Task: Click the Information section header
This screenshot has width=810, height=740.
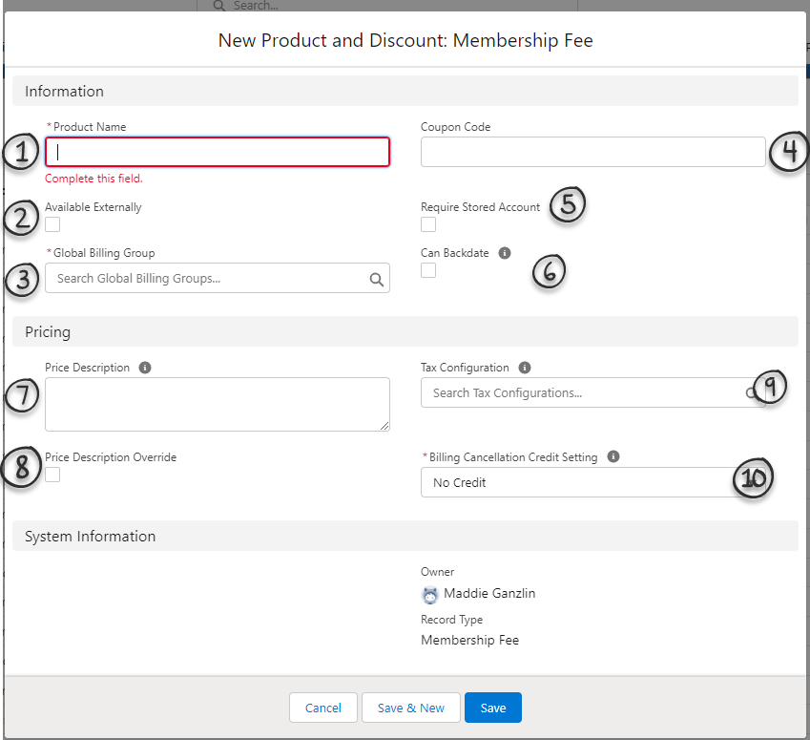Action: pos(64,91)
